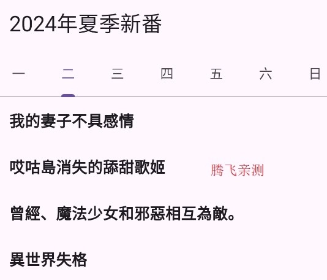Click the red 腾飞亲测 watermark text
Image resolution: width=327 pixels, height=280 pixels.
[x=238, y=170]
